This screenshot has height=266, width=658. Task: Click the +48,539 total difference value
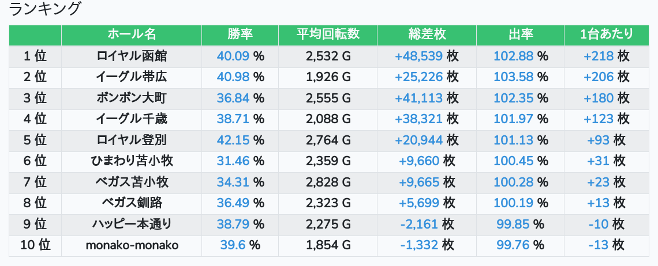(418, 56)
